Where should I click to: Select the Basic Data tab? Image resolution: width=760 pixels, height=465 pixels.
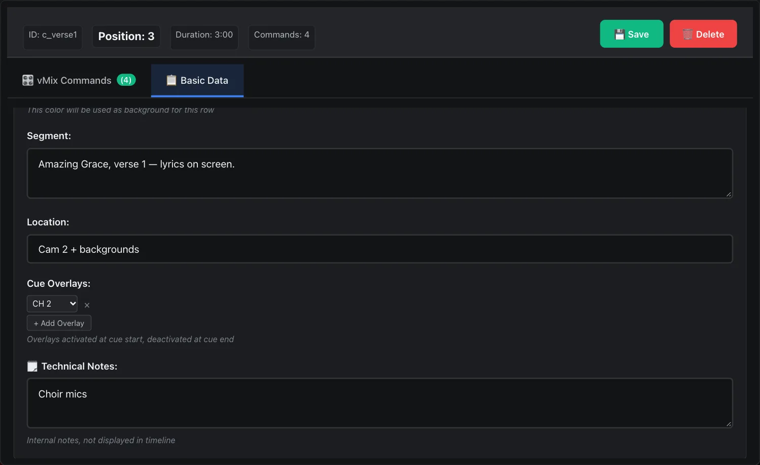pyautogui.click(x=197, y=80)
